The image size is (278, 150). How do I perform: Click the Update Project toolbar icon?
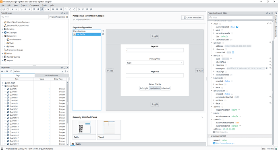[x=8, y=9]
